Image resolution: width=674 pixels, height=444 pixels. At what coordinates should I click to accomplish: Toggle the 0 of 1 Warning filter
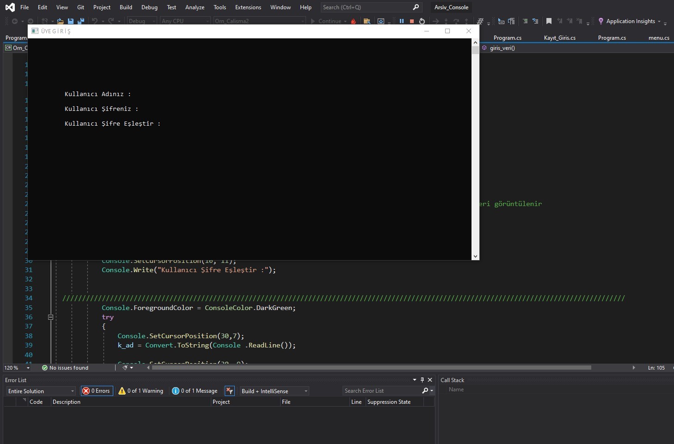coord(141,391)
